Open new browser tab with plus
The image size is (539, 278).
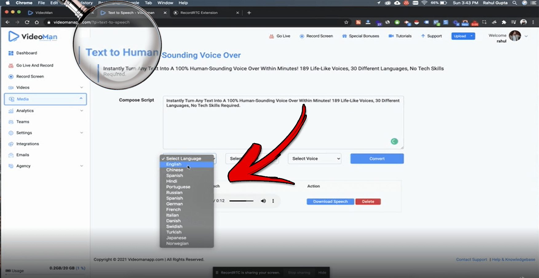[x=249, y=13]
